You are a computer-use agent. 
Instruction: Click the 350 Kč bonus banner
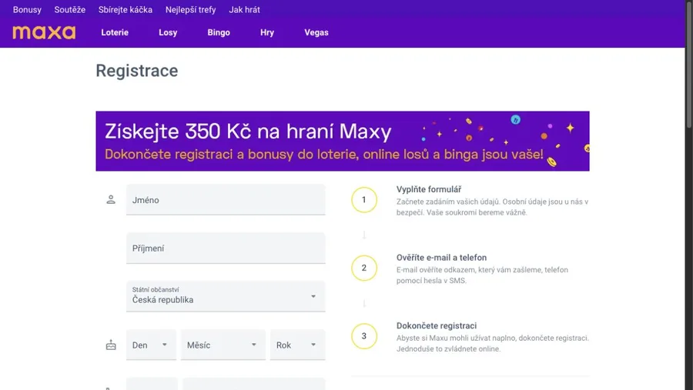(x=343, y=141)
